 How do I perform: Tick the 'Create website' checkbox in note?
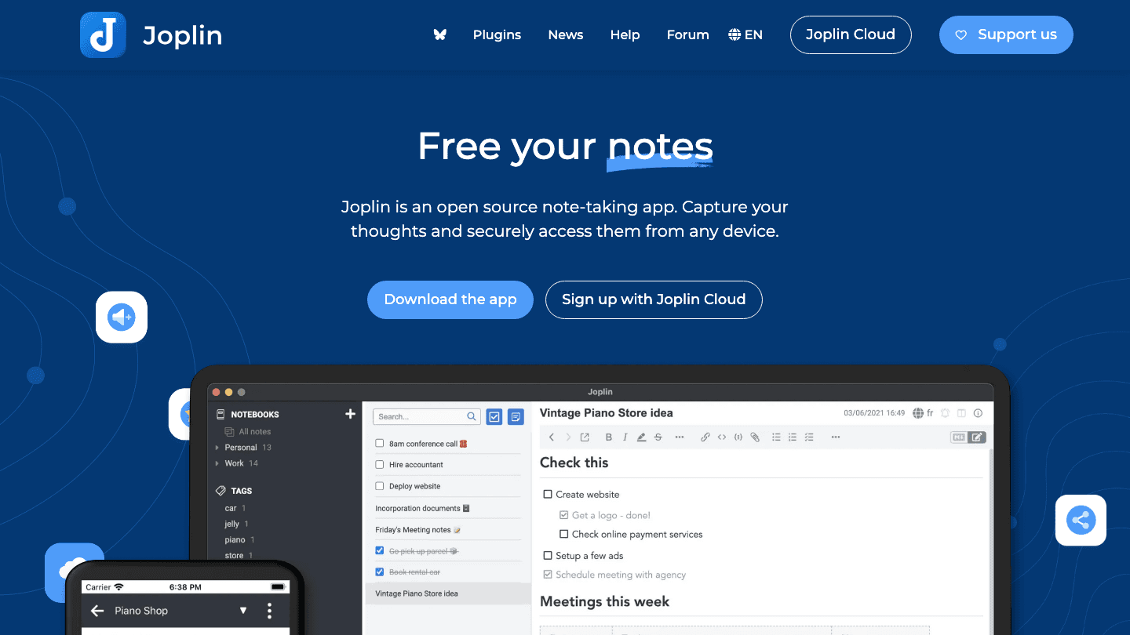click(548, 495)
